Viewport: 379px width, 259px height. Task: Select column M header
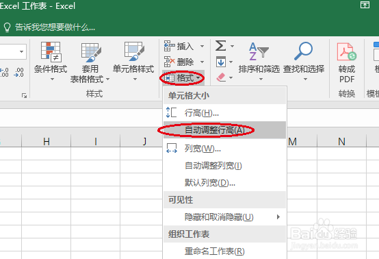pyautogui.click(x=302, y=141)
